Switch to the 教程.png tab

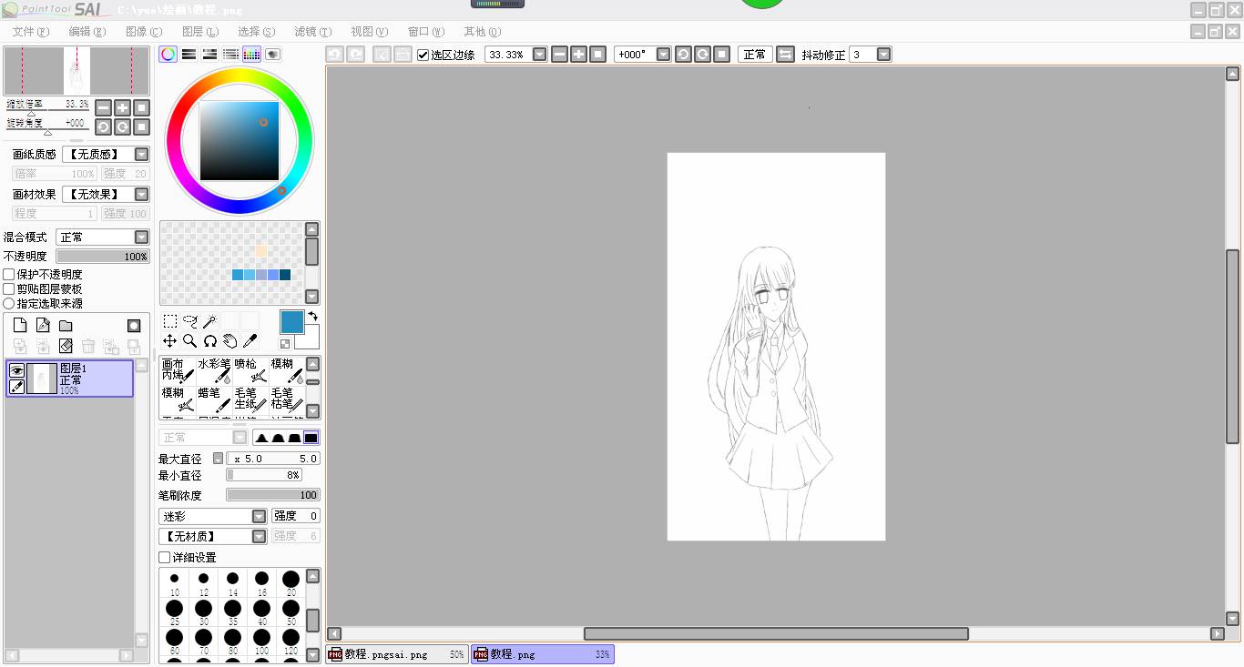coord(542,654)
